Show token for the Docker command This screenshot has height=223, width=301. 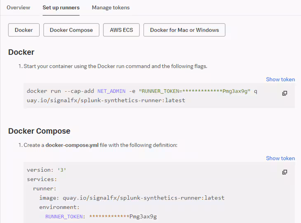tap(280, 79)
